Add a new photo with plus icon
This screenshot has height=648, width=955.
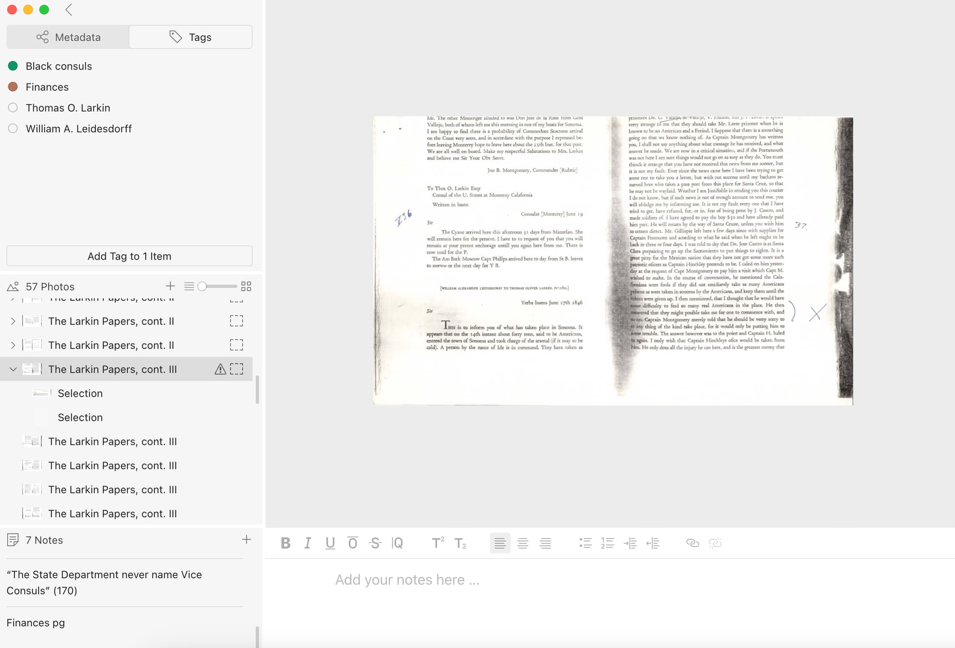[170, 286]
